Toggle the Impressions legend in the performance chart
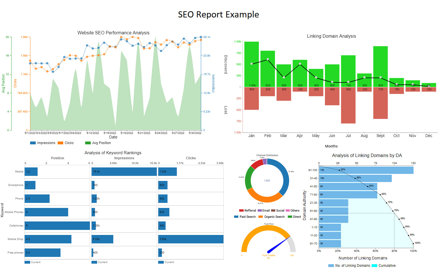 [x=43, y=143]
